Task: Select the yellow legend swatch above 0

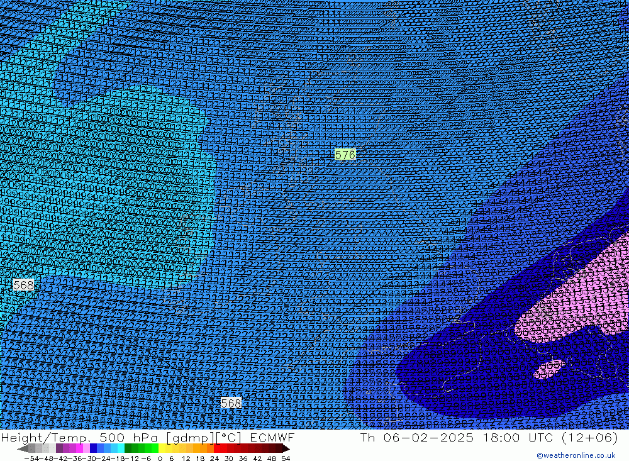Action: [x=162, y=448]
